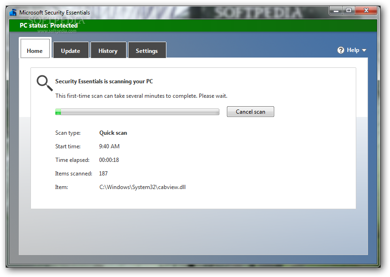Maximize the Security Essentials window

click(349, 10)
